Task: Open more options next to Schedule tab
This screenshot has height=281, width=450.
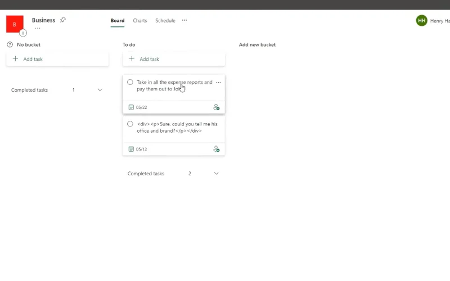Action: (x=184, y=20)
